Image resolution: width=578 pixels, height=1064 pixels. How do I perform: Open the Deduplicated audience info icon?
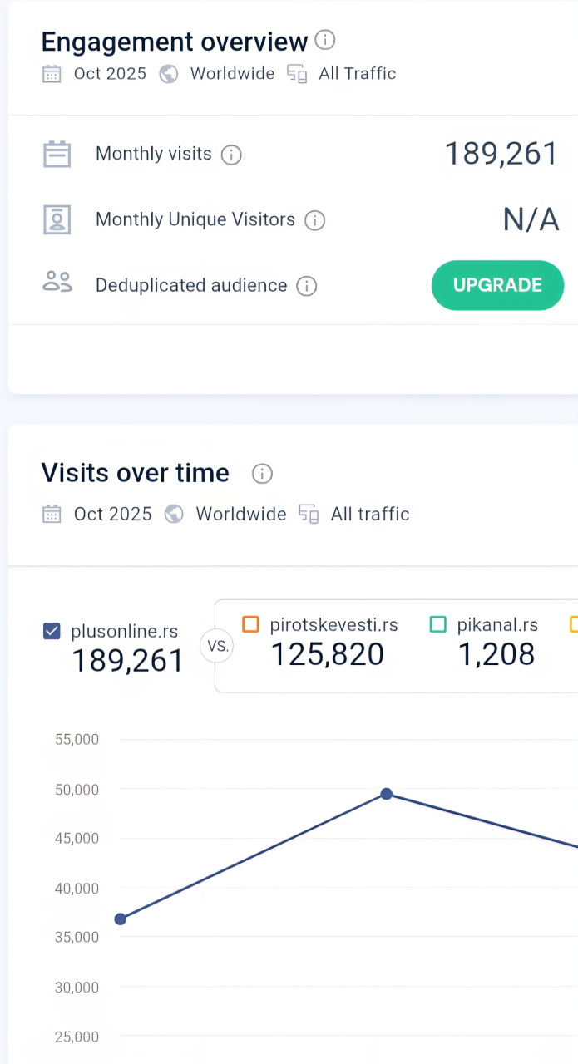[307, 286]
